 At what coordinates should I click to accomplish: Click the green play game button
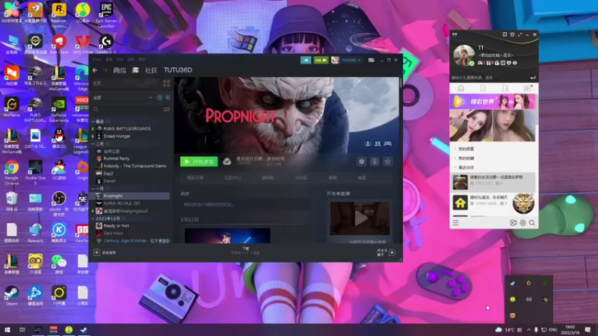click(x=199, y=161)
